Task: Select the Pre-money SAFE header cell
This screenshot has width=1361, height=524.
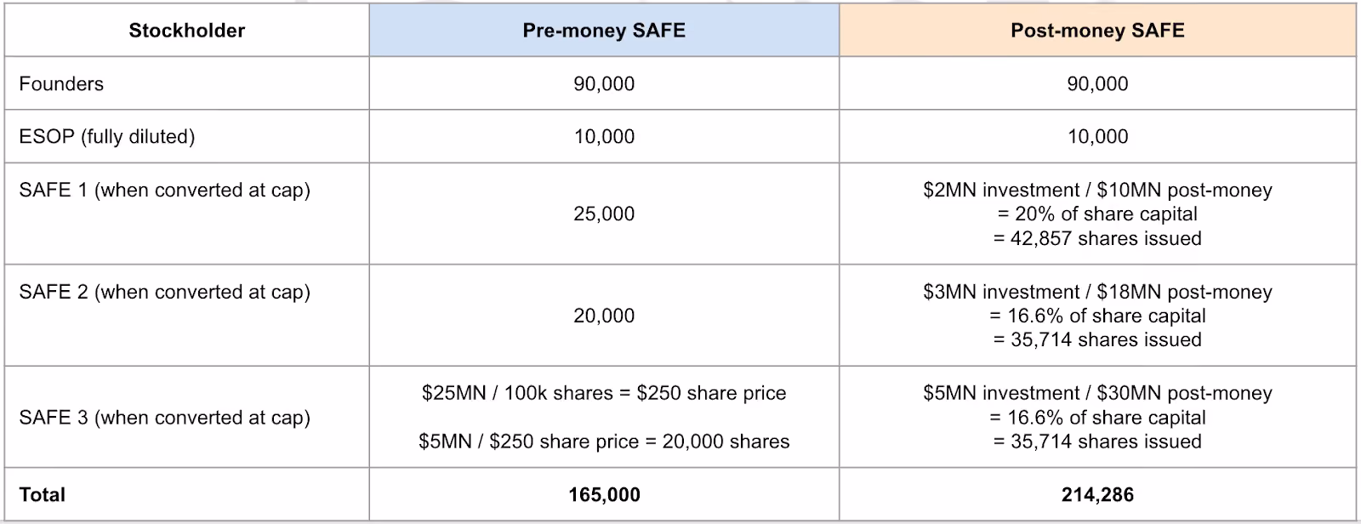Action: (x=604, y=31)
